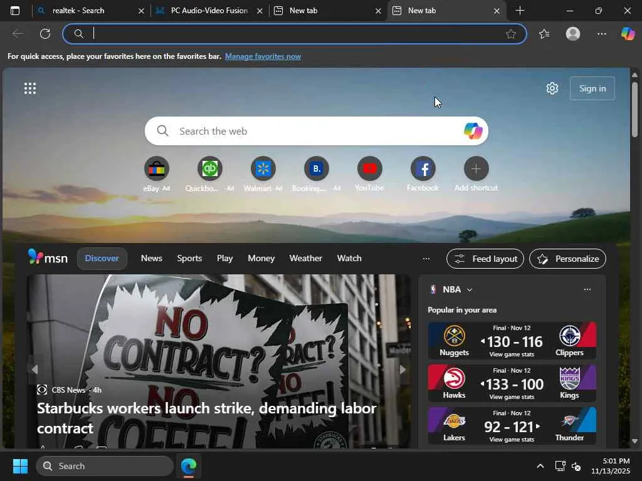Select the Play feed tab
Image resolution: width=642 pixels, height=481 pixels.
coord(225,259)
